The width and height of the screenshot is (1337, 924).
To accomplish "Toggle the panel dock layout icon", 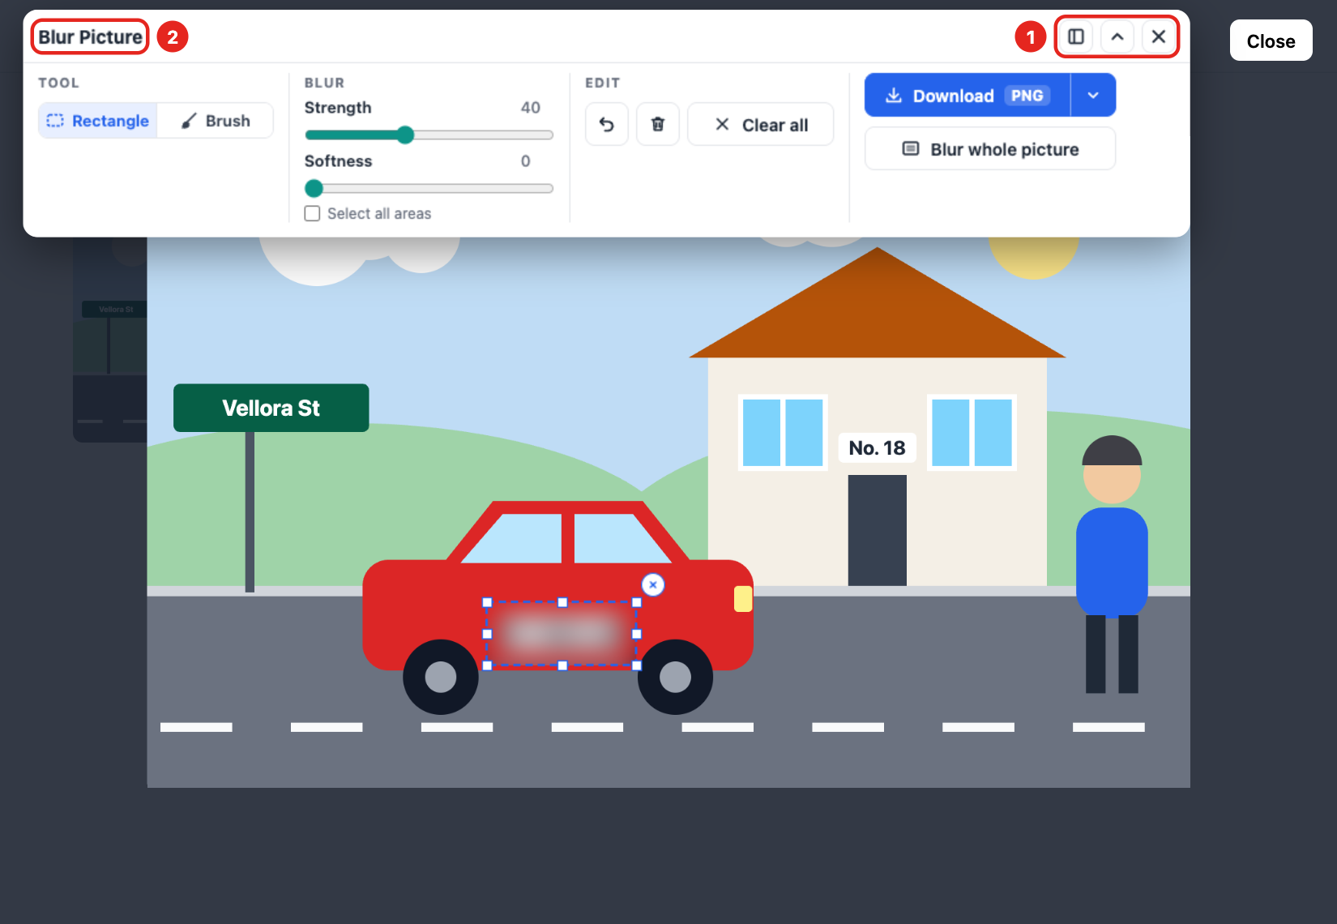I will click(x=1076, y=36).
